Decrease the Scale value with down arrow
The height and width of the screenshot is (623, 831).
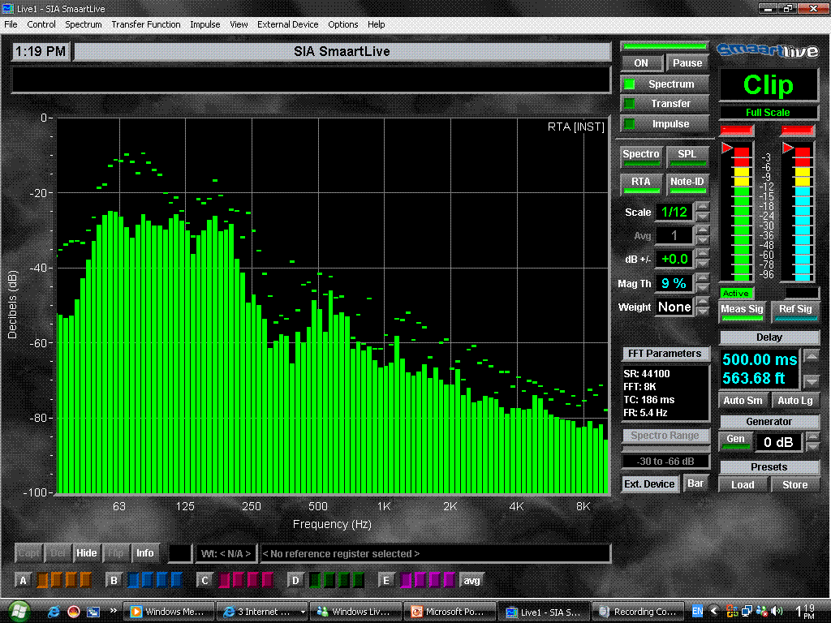[702, 217]
